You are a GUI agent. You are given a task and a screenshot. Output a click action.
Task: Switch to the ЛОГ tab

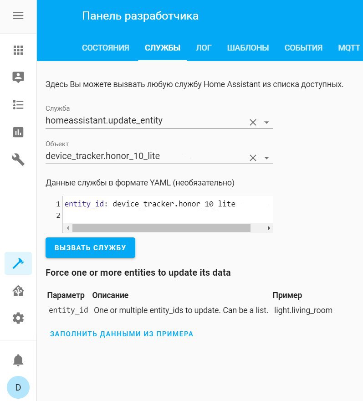click(x=204, y=48)
